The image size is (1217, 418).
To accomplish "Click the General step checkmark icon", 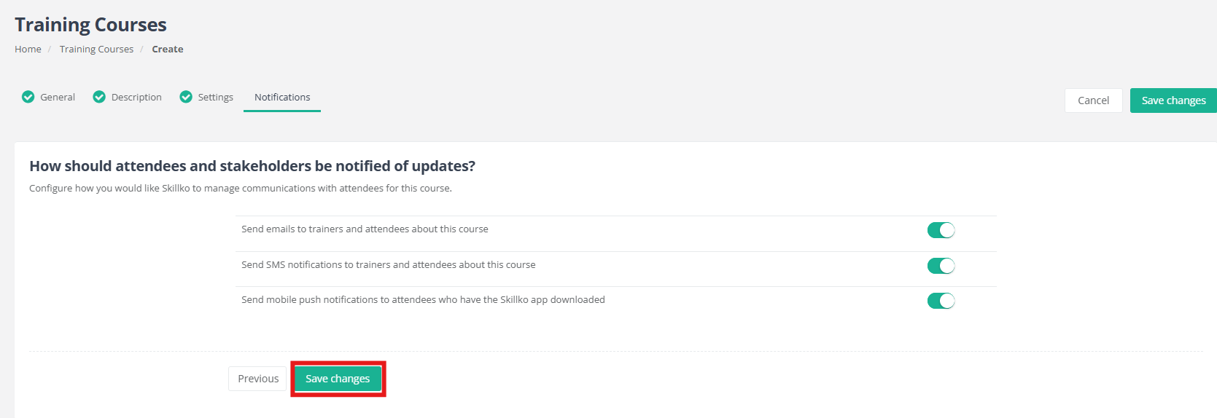I will [28, 97].
